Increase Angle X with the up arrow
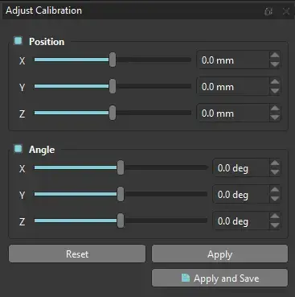 point(275,163)
